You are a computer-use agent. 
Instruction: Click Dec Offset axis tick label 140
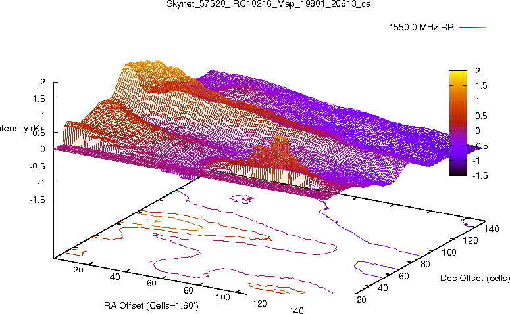pyautogui.click(x=492, y=229)
